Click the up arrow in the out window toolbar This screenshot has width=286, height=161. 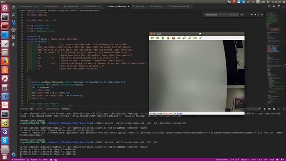(x=163, y=38)
